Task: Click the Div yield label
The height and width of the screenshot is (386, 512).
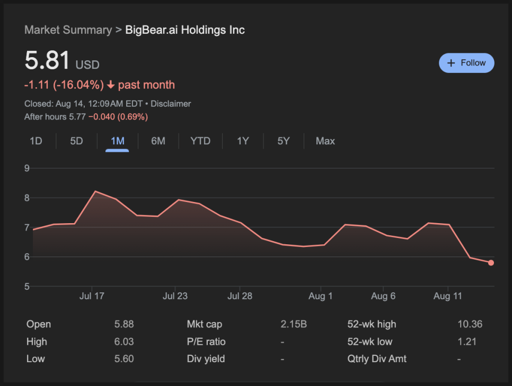Action: coord(206,359)
